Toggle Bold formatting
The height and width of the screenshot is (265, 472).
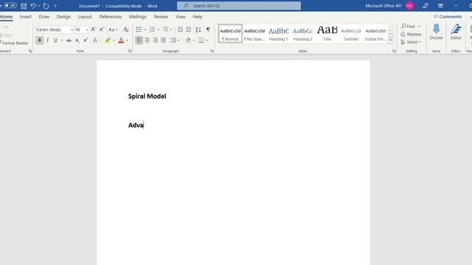click(x=39, y=40)
